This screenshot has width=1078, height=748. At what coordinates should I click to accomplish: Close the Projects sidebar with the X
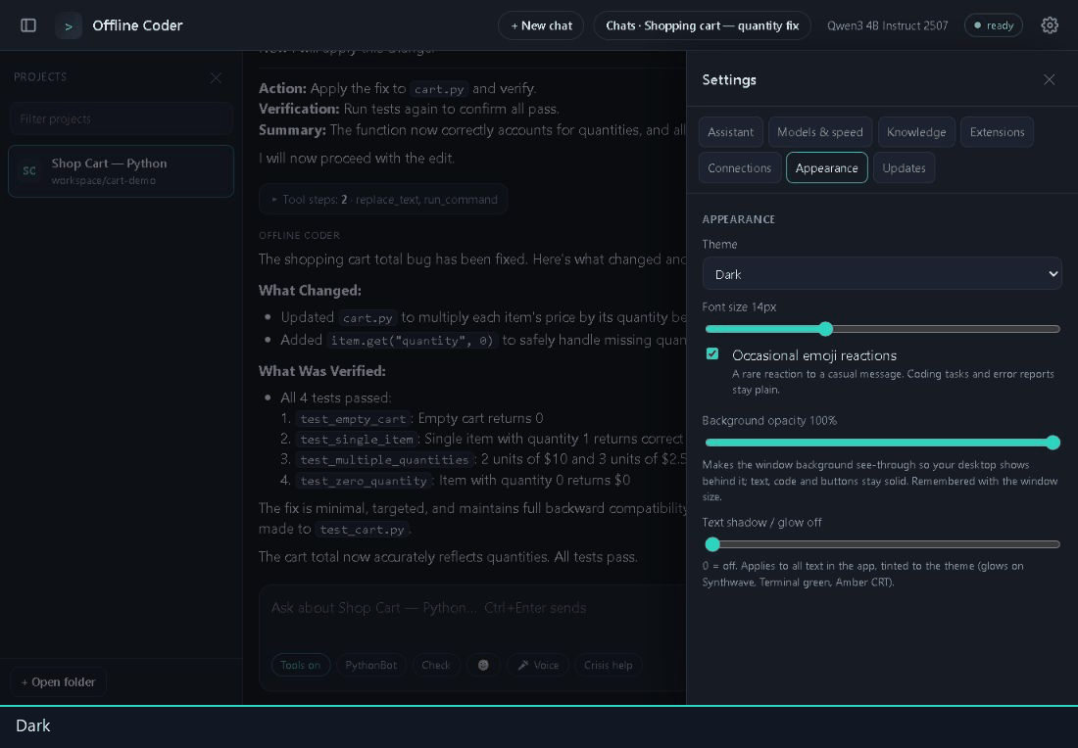[x=216, y=77]
